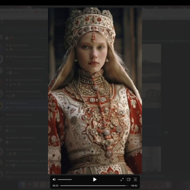Toggle the remaining time display -00:02
The height and width of the screenshot is (190, 190).
[x=134, y=186]
